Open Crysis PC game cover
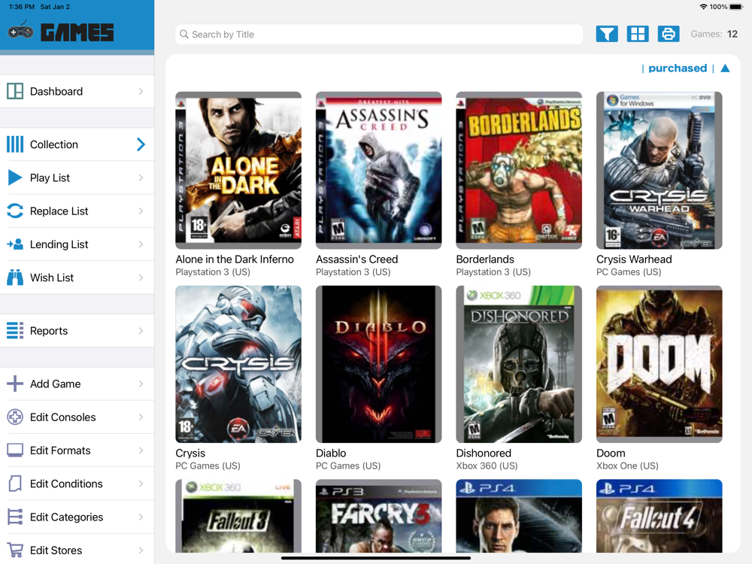 coord(238,364)
